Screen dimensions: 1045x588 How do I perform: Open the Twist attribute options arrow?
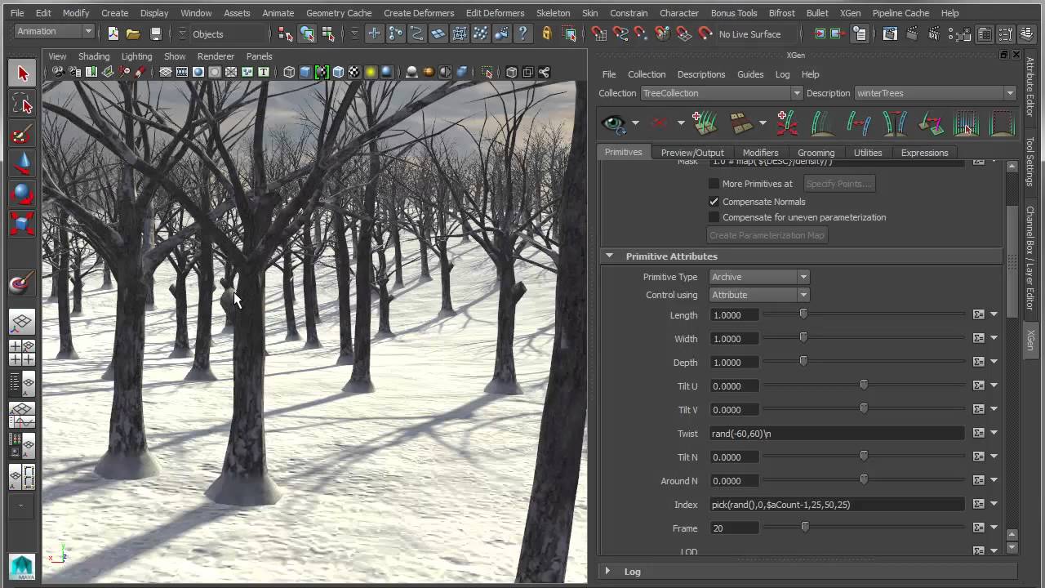tap(994, 434)
